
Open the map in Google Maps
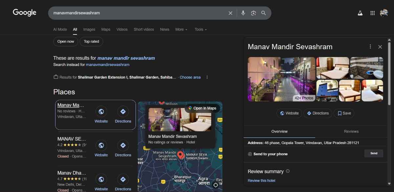(202, 108)
